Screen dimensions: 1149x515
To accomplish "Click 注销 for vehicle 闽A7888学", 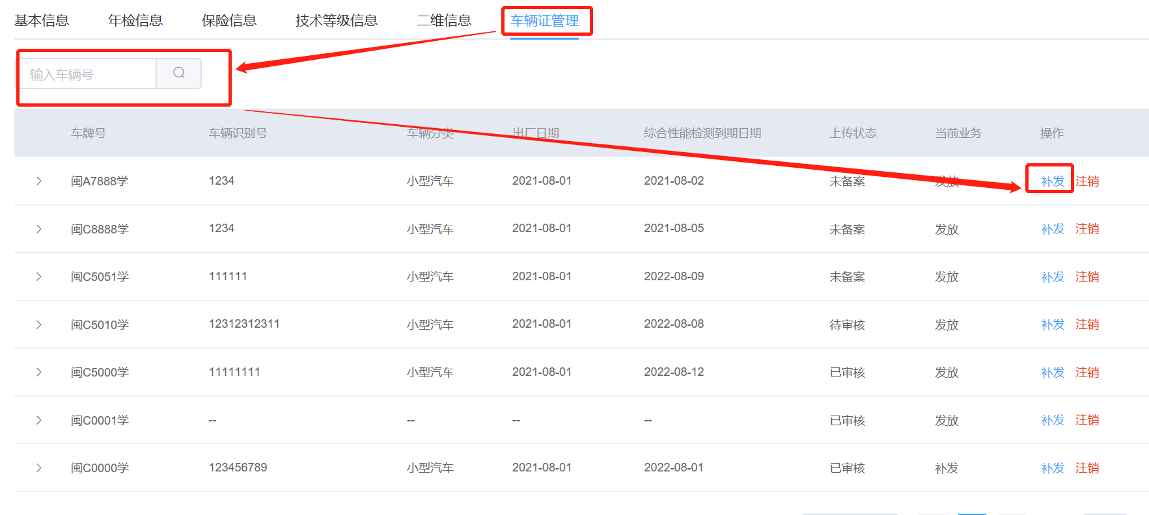I will coord(1087,181).
